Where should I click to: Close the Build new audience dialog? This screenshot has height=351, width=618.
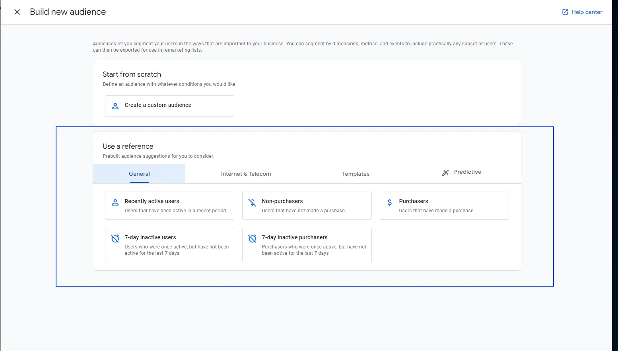17,12
